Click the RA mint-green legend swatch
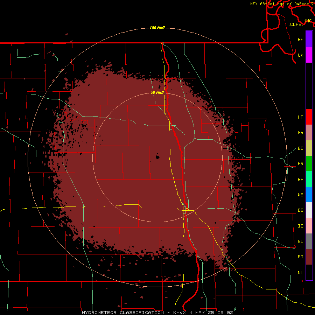Viewport: 315px width, 315px height. click(309, 179)
